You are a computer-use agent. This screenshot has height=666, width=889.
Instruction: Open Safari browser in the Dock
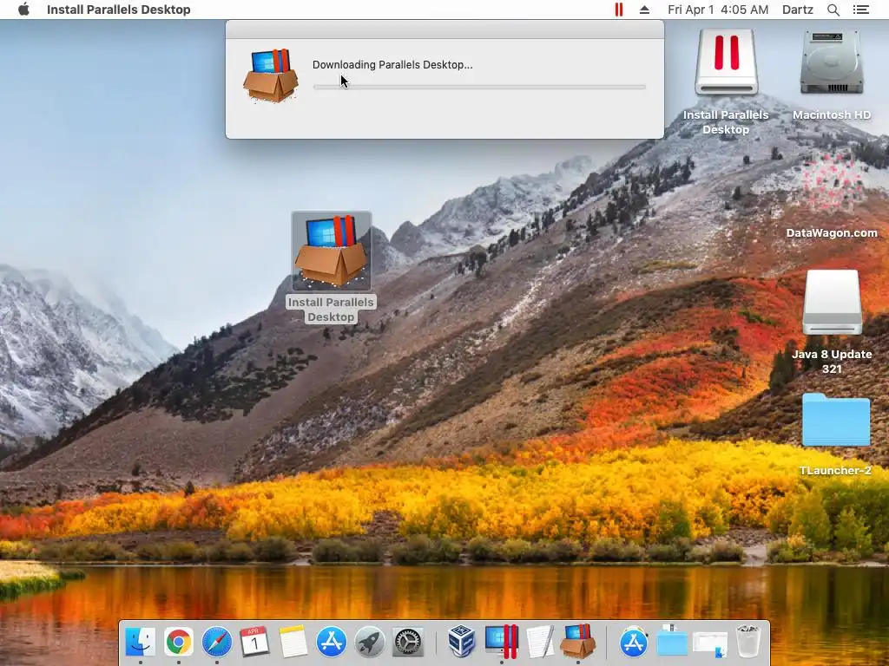click(x=216, y=642)
